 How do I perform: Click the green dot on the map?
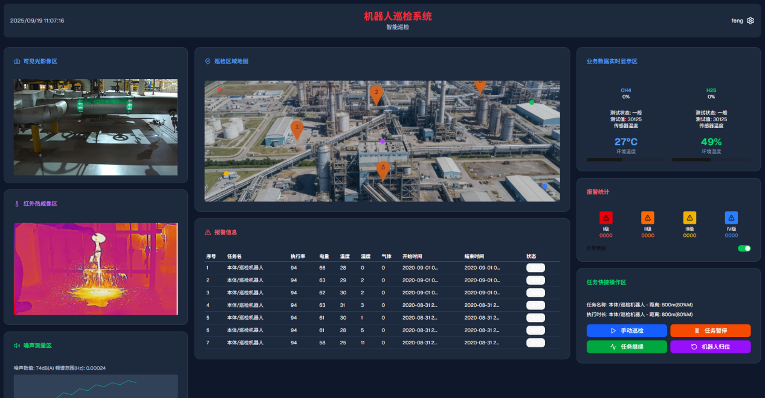click(x=532, y=103)
